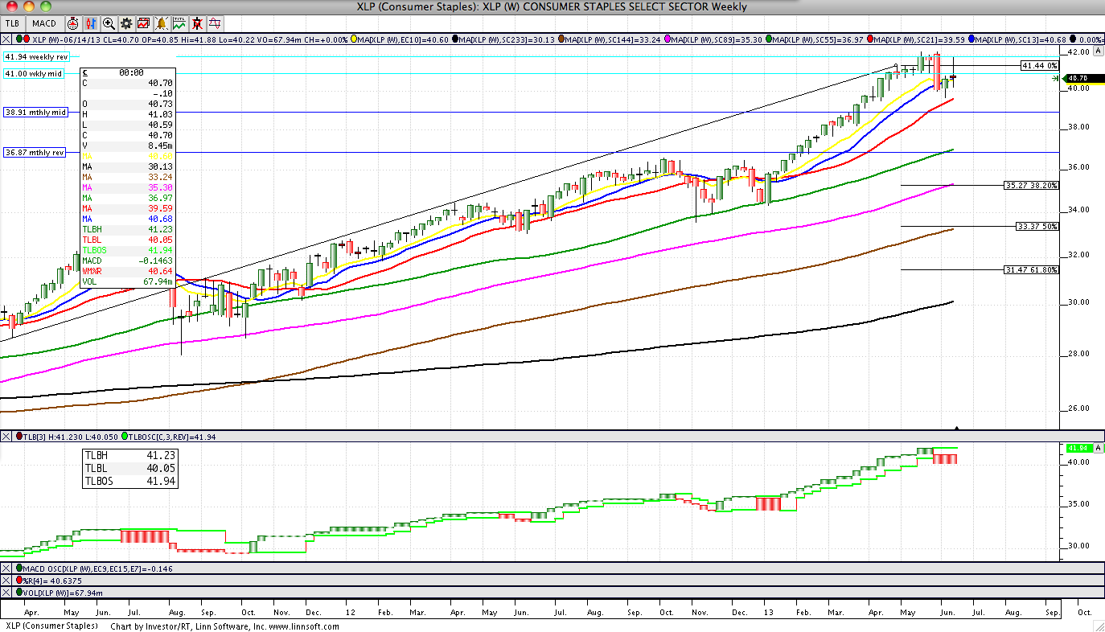Click the VOL 67.94m row in data box
This screenshot has height=632, width=1105.
pos(129,281)
